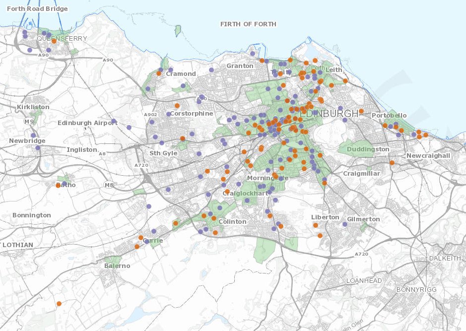Select the purple marker below Newbridge
Image resolution: width=466 pixels, height=331 pixels.
[x=37, y=147]
